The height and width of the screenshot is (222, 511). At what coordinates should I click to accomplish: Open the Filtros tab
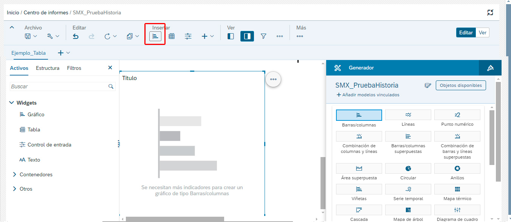74,68
